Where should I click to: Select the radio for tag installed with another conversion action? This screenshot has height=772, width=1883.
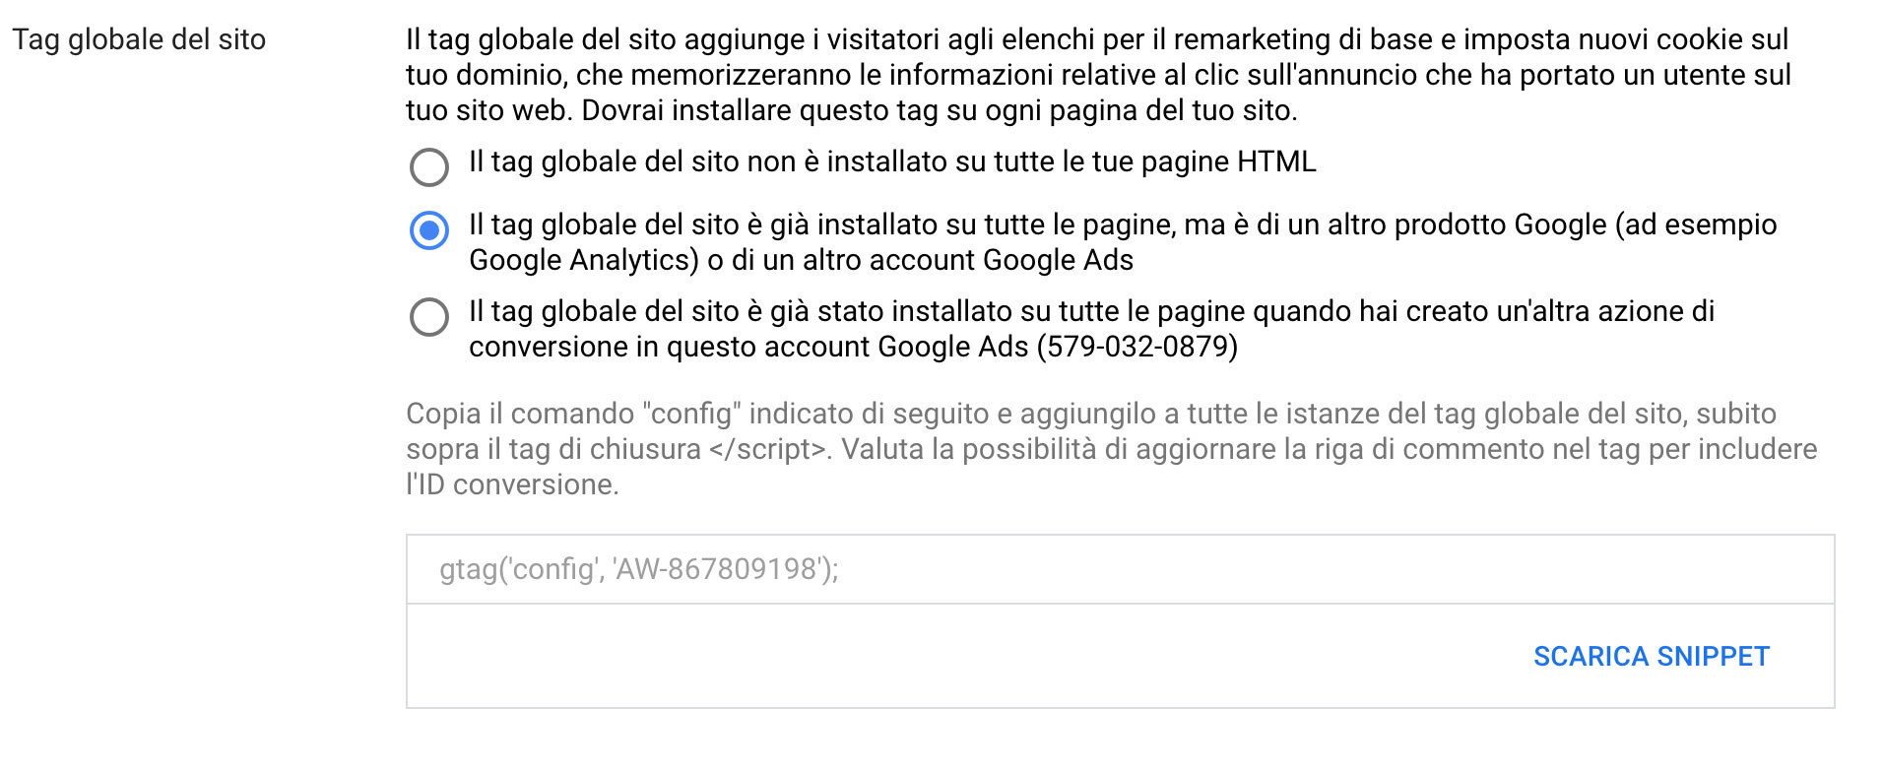pyautogui.click(x=429, y=317)
